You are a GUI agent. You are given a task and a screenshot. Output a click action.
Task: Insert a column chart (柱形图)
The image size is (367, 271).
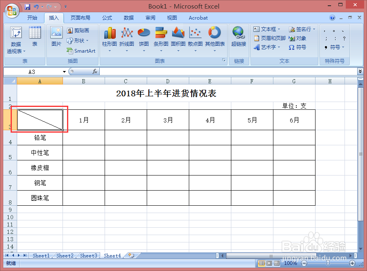coord(109,40)
